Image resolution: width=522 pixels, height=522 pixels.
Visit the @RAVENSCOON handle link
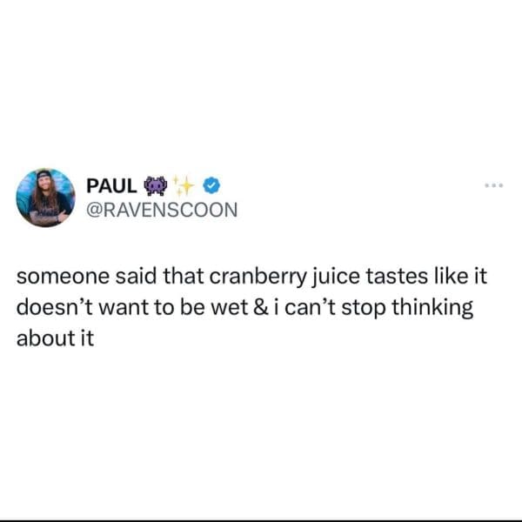tap(162, 210)
